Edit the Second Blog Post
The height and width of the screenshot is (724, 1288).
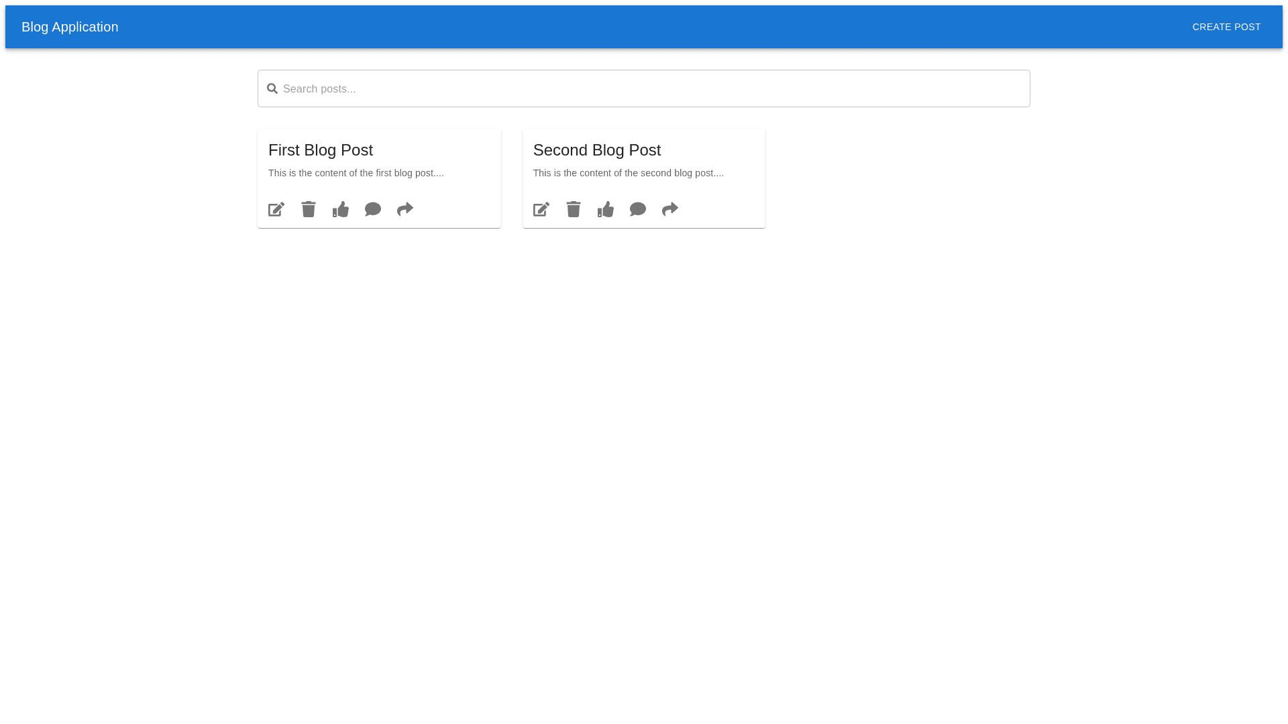(541, 209)
